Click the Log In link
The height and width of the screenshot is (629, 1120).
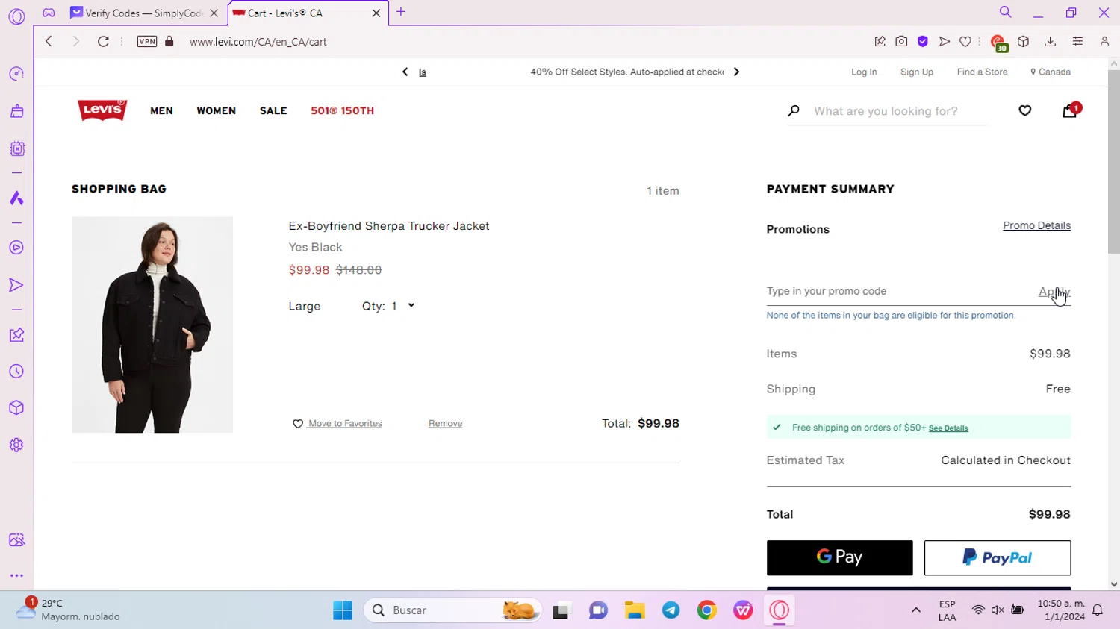coord(864,72)
